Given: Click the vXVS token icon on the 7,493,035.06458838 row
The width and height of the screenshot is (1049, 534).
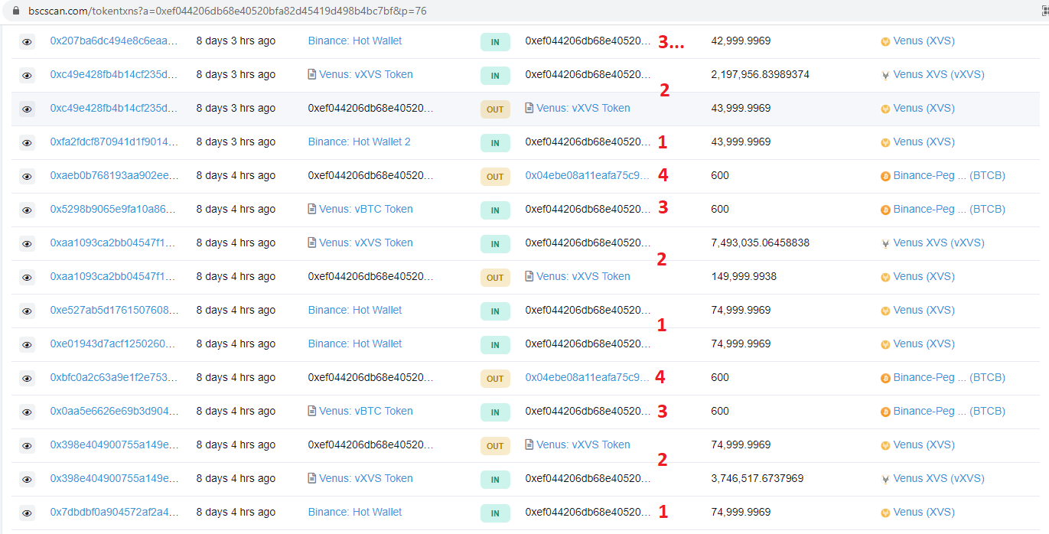Looking at the screenshot, I should point(885,243).
